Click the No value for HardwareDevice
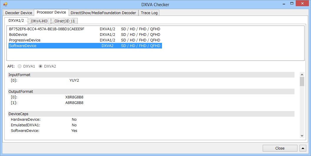Image resolution: width=311 pixels, height=156 pixels. pos(74,120)
